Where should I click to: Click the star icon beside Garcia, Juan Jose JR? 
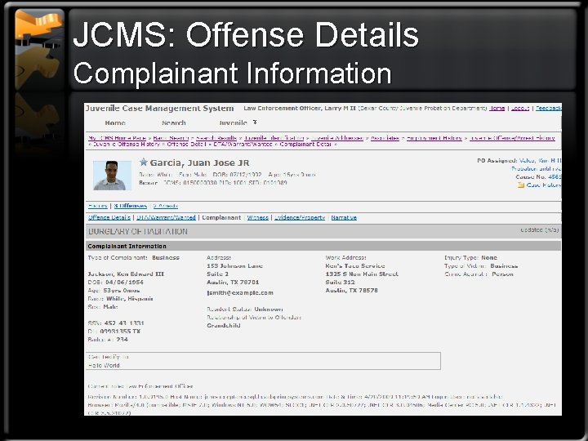click(x=143, y=162)
